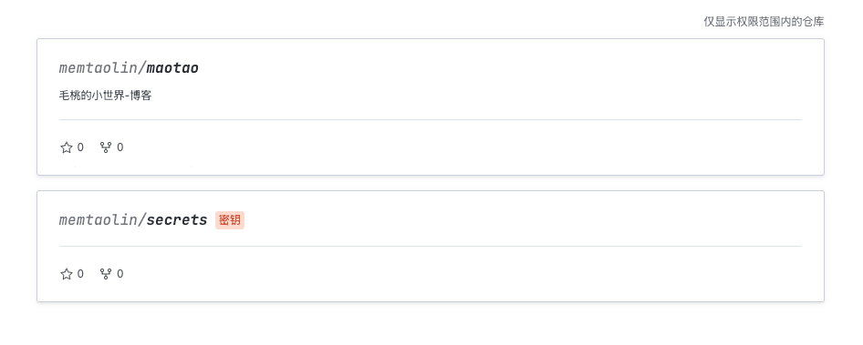The image size is (863, 345).
Task: Select the fork count of maotao repository
Action: (x=120, y=147)
